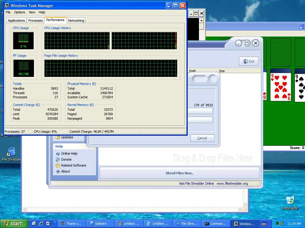The width and height of the screenshot is (305, 228).
Task: Visit www.fileshredder.org link
Action: coord(232,183)
